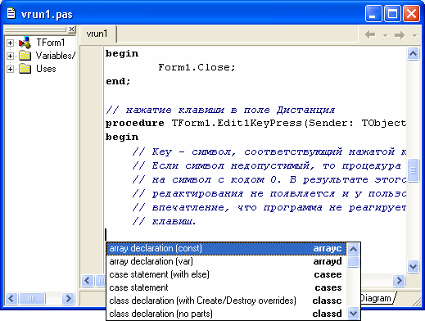Minimize the vrun1.pas window

point(373,14)
